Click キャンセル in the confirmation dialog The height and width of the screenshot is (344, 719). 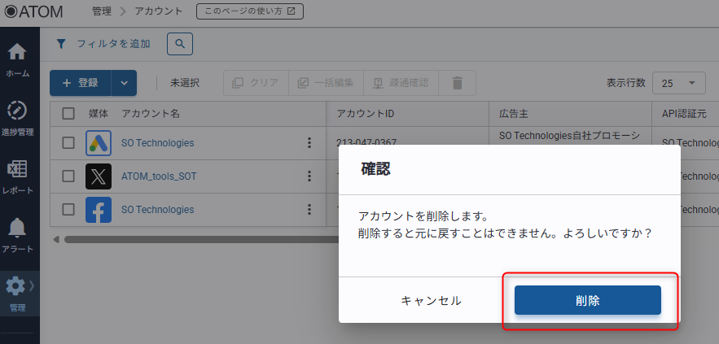pos(431,300)
